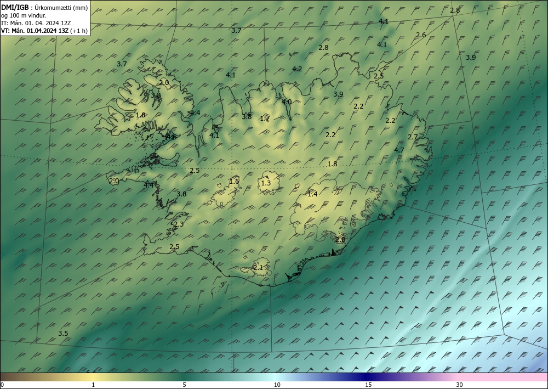
Task: Click the "4.7" value in the Eastfjords
Action: 399,150
